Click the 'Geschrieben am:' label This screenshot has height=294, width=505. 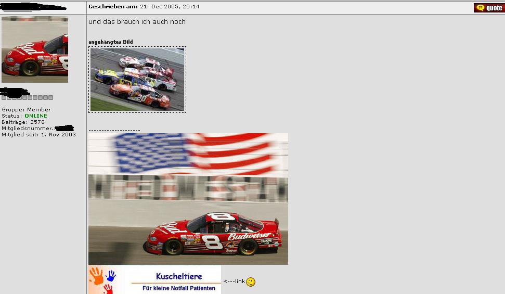click(113, 6)
